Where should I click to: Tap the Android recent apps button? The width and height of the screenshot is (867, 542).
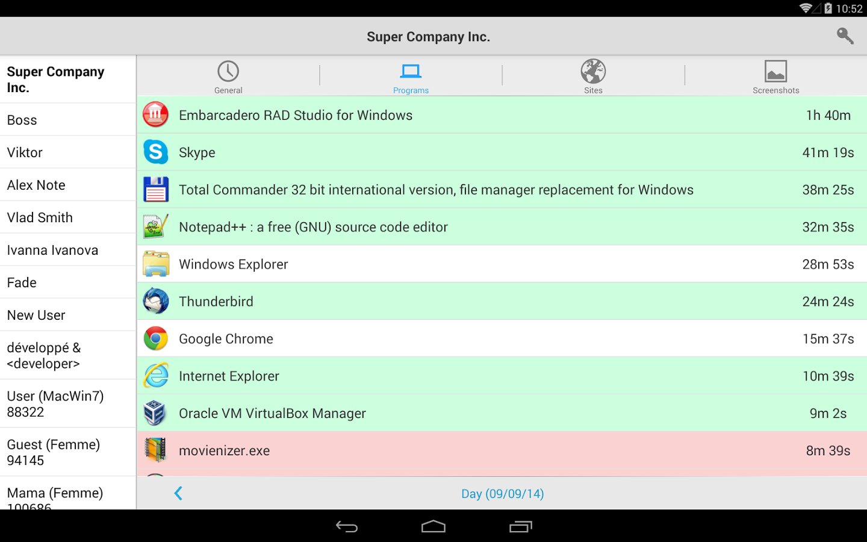521,527
